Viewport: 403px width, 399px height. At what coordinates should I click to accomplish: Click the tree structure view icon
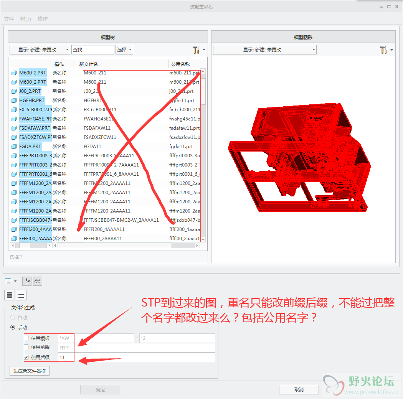pos(27,281)
